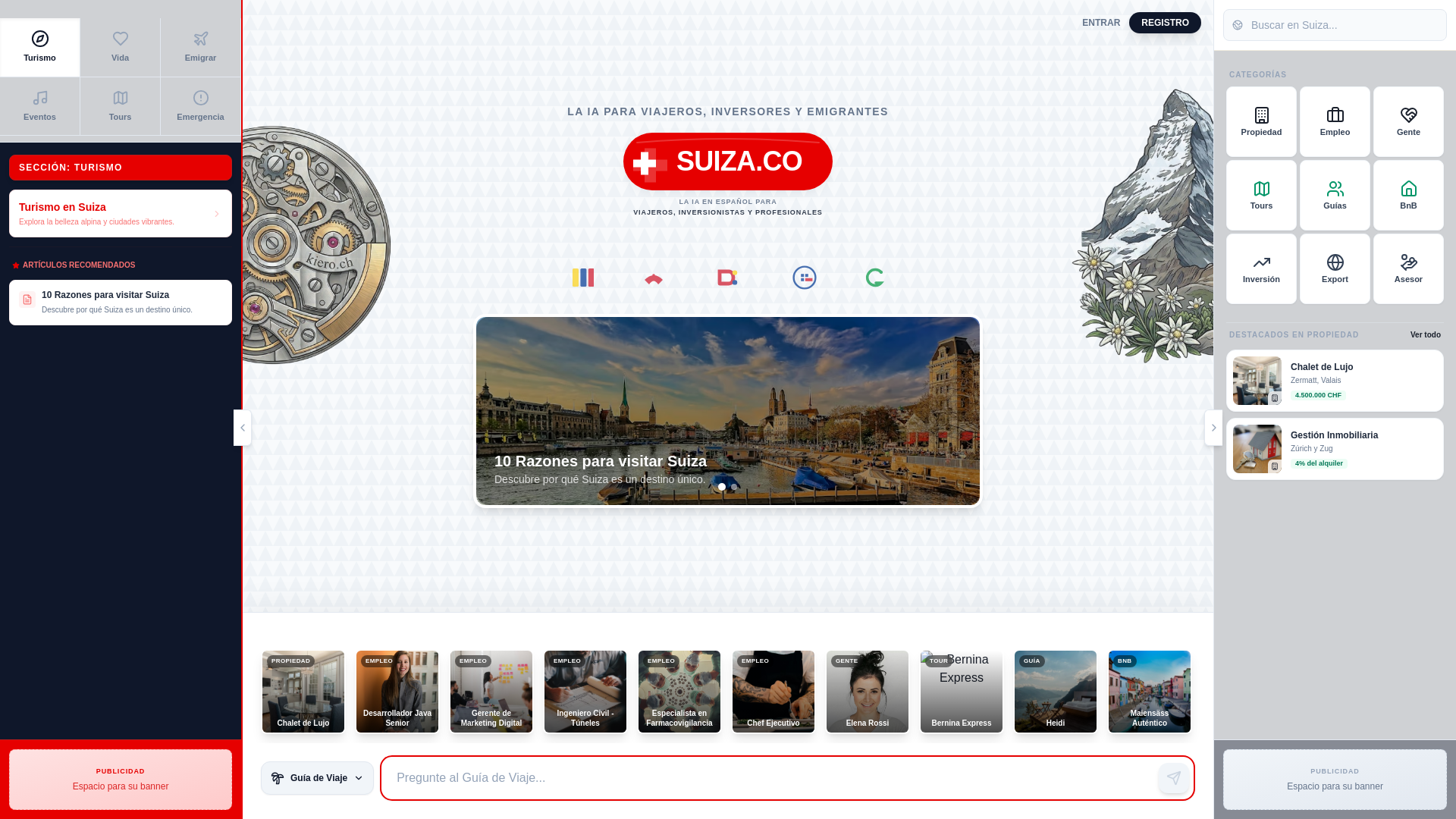The image size is (1456, 819).
Task: Select the second carousel dot indicator
Action: coord(734,487)
